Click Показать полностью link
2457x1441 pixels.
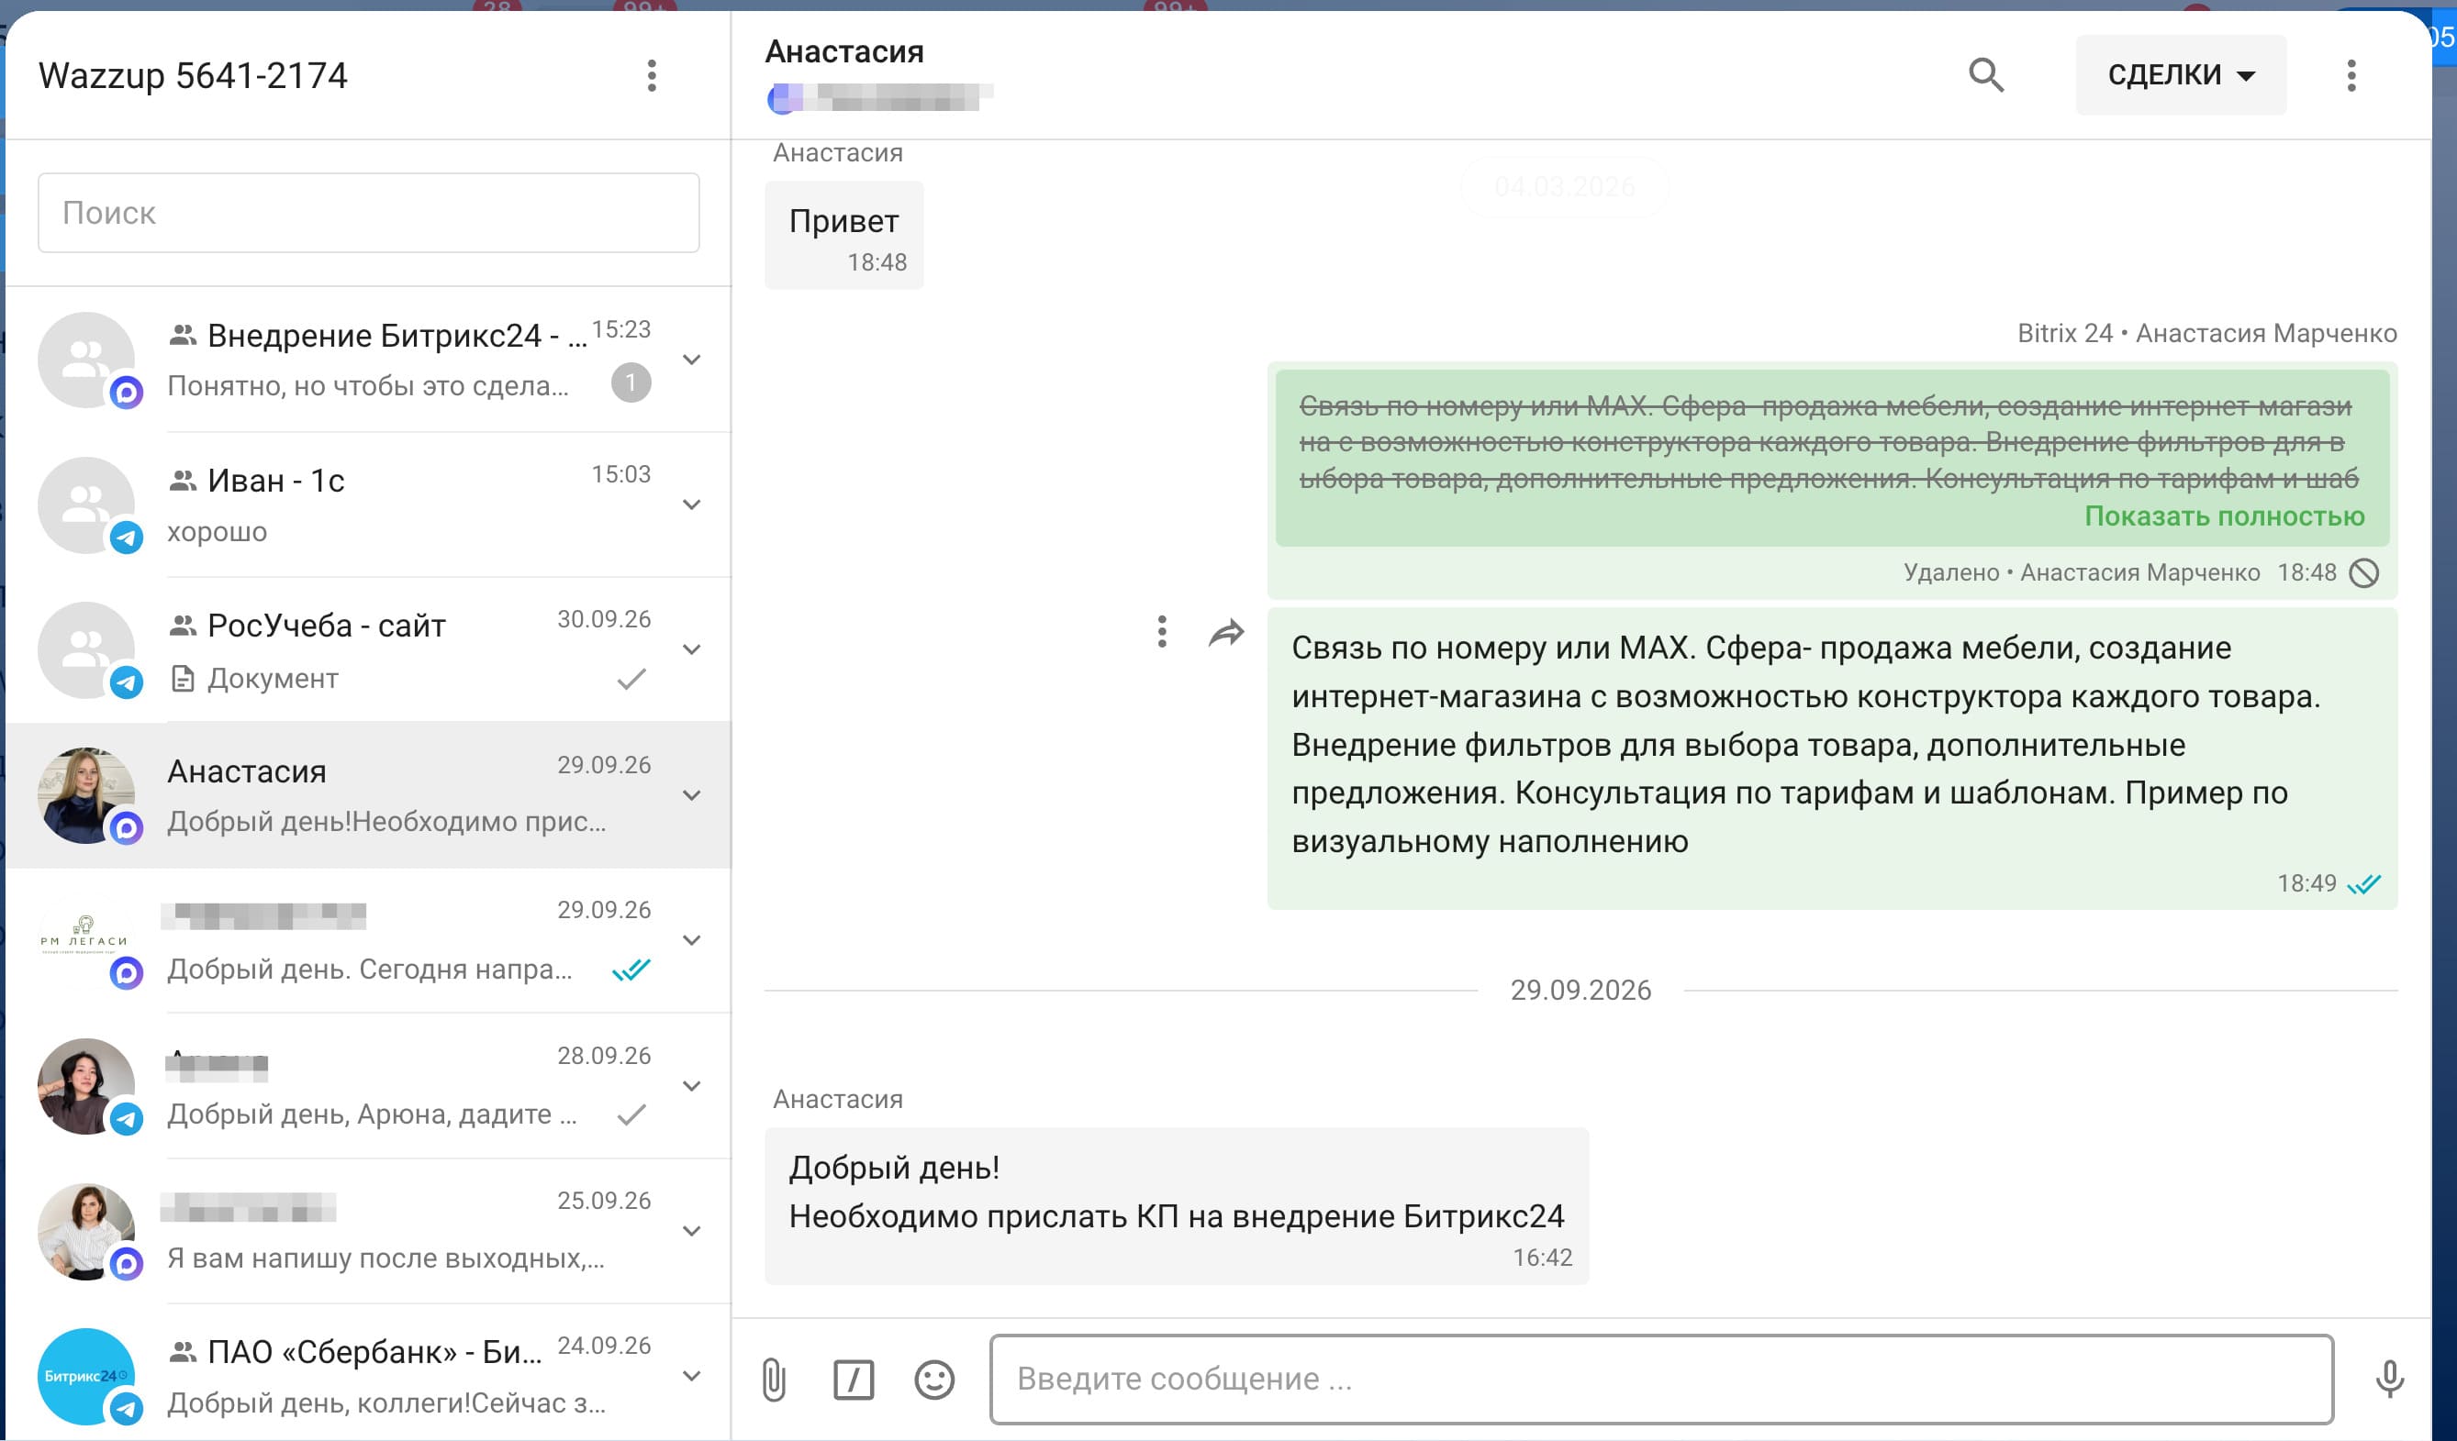[2224, 516]
